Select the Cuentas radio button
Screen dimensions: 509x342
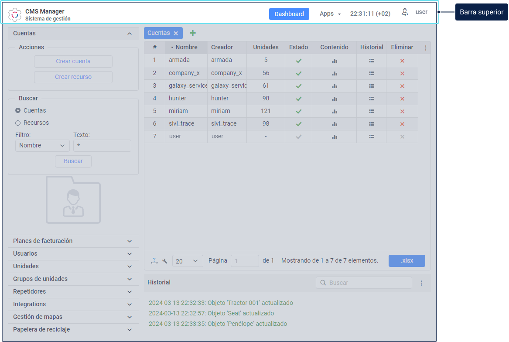click(18, 110)
